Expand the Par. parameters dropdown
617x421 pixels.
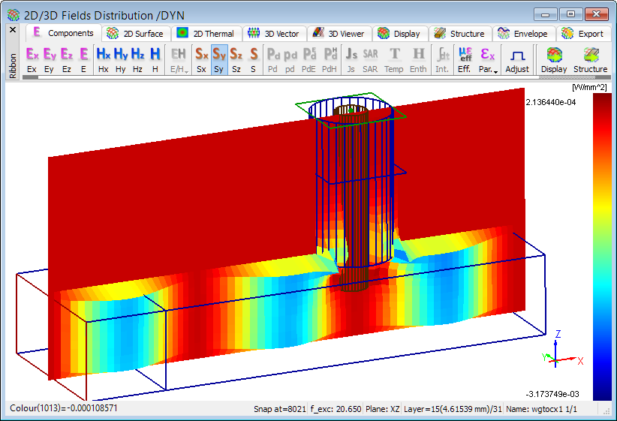click(488, 68)
